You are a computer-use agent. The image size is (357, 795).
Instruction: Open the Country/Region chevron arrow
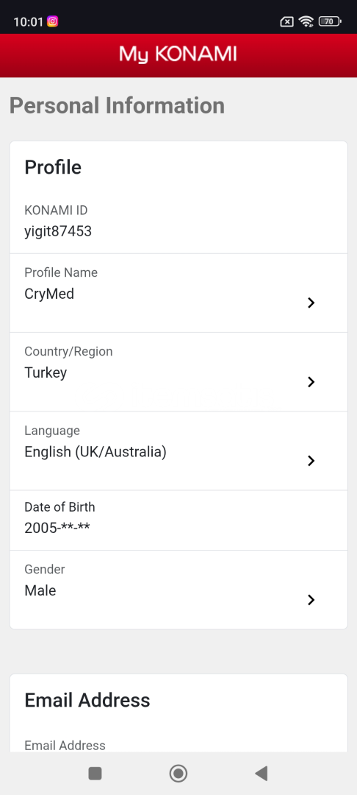[x=311, y=382]
